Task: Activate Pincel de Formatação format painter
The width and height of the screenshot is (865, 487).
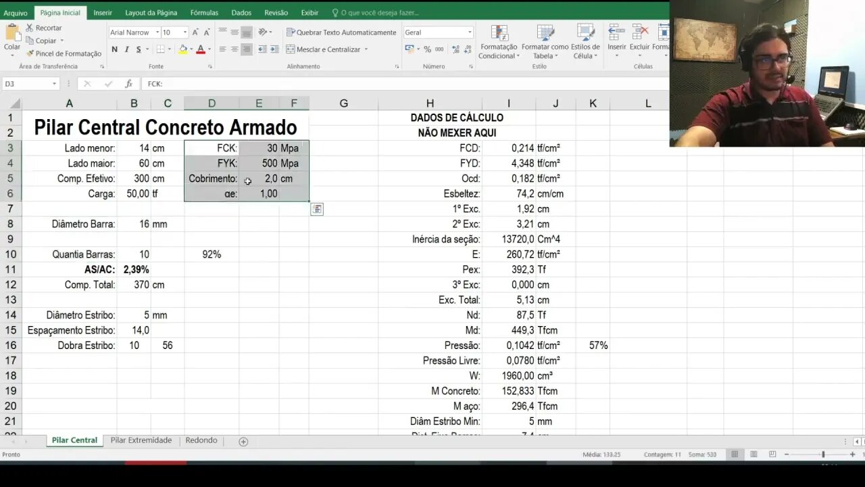Action: pyautogui.click(x=64, y=53)
